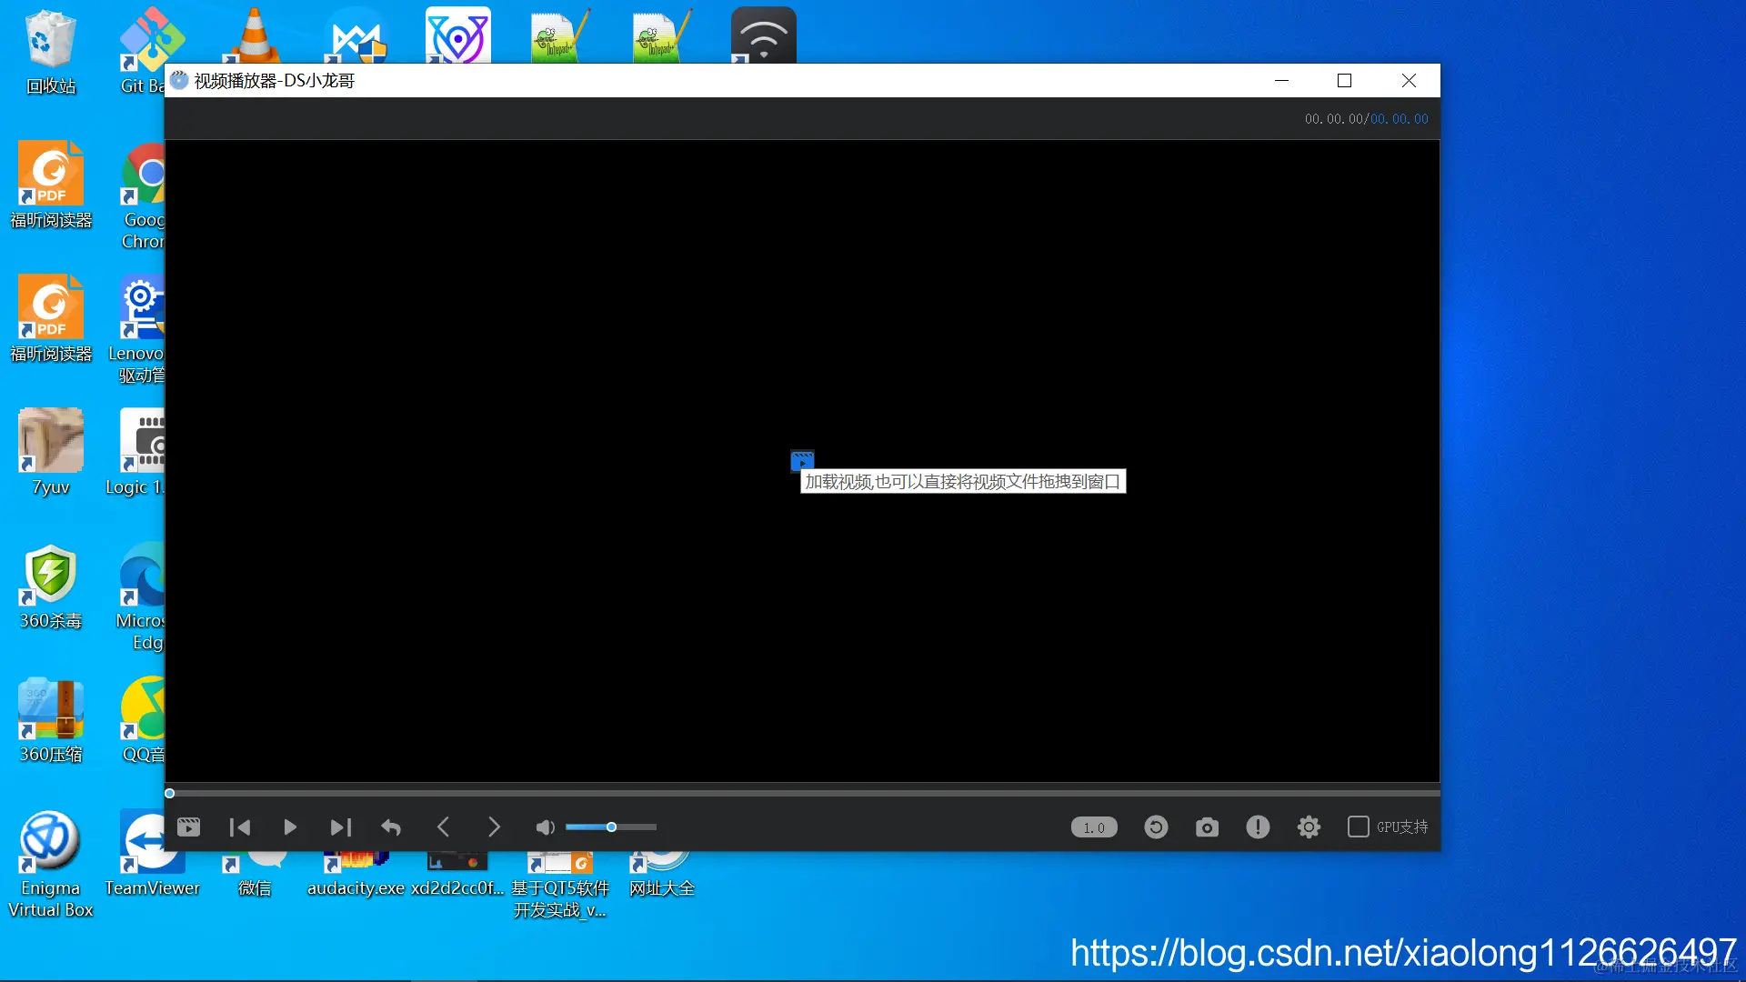1746x982 pixels.
Task: Open the exclamation info icon
Action: 1258,827
